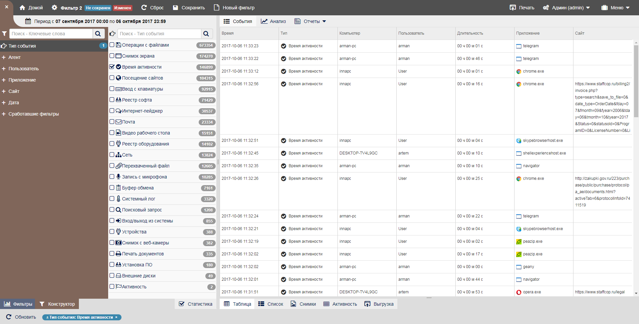
Task: Uncheck the Время активности checkbox
Action: pyautogui.click(x=112, y=67)
